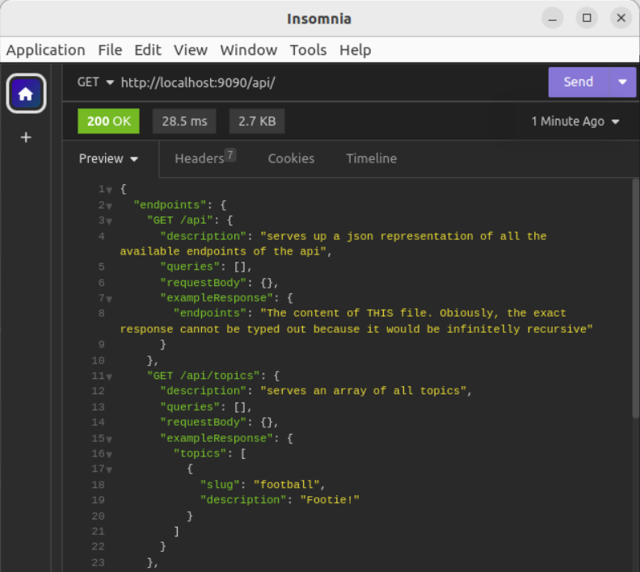The width and height of the screenshot is (640, 572).
Task: Click the "queries" key on line 13
Action: pyautogui.click(x=190, y=406)
